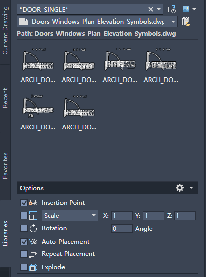Select the last ARCH_DO... block in second row
Viewport: 206px width, 277px height.
79,112
